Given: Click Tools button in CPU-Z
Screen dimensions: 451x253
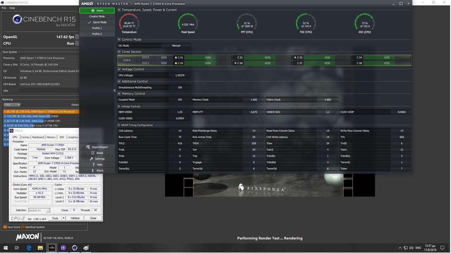Looking at the screenshot, I should (x=55, y=218).
